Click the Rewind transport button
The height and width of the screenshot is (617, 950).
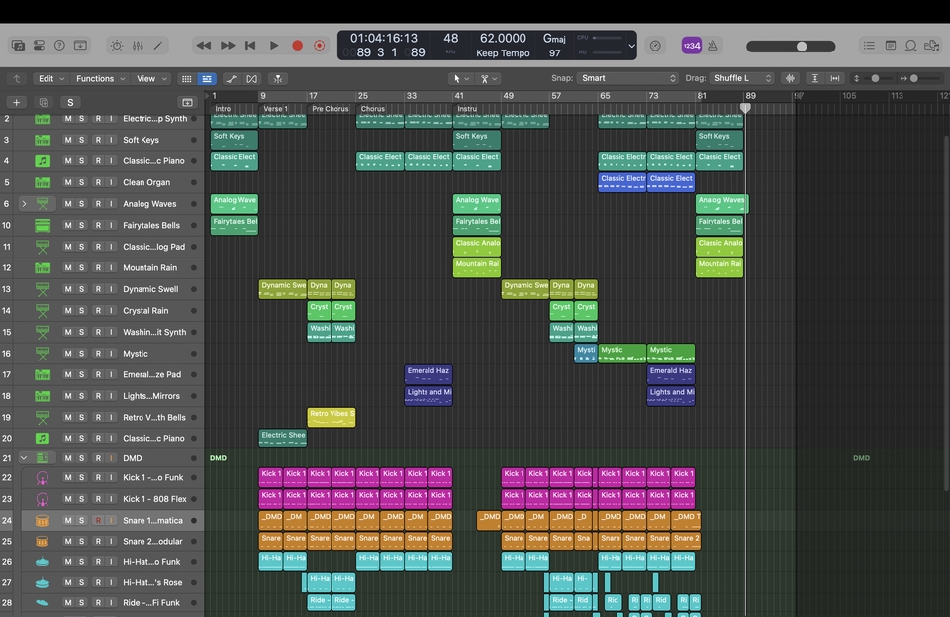tap(204, 46)
